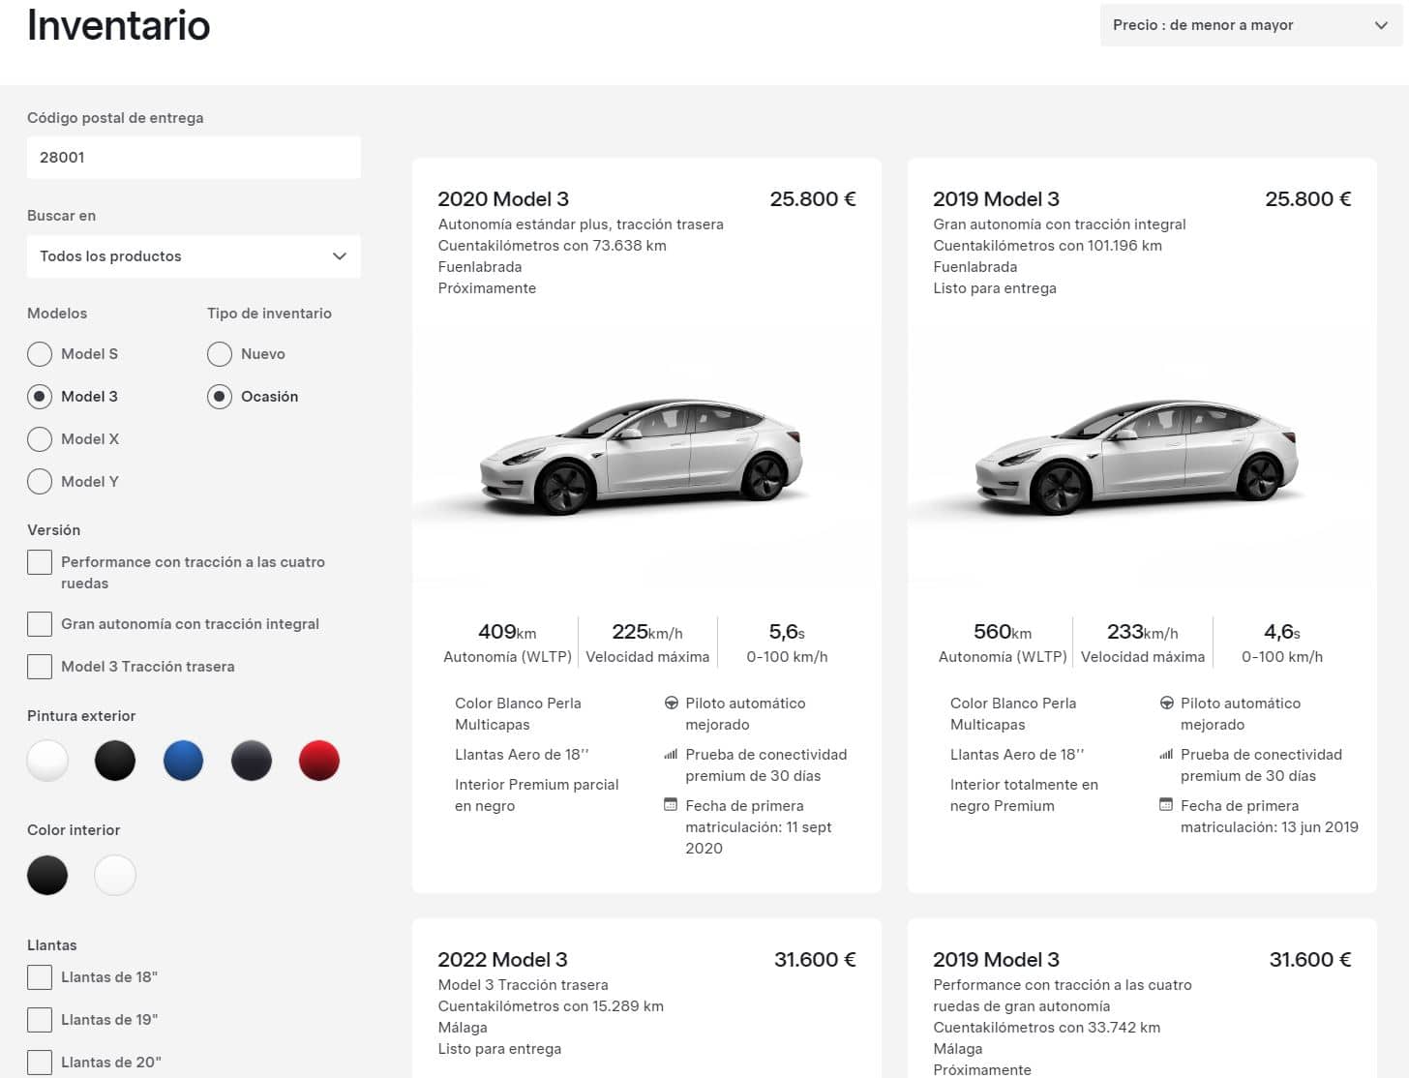1409x1078 pixels.
Task: Select black interior color swatch
Action: point(47,875)
